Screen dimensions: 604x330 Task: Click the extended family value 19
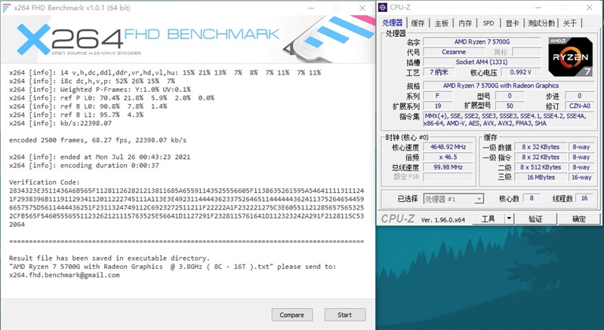[438, 105]
